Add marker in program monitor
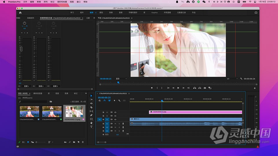This screenshot has width=278, height=156. click(152, 88)
